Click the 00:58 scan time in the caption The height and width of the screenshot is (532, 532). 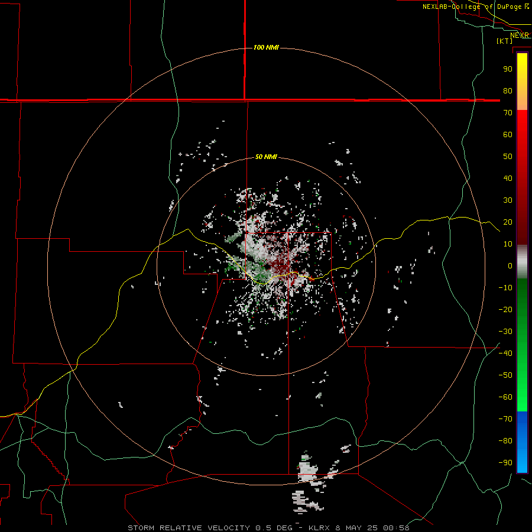point(396,528)
